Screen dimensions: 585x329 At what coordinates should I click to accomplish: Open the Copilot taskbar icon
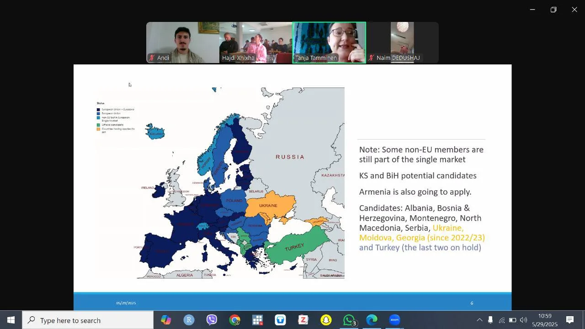166,320
